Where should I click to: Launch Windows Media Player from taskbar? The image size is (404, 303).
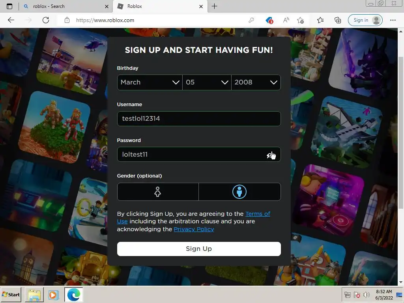[54, 295]
